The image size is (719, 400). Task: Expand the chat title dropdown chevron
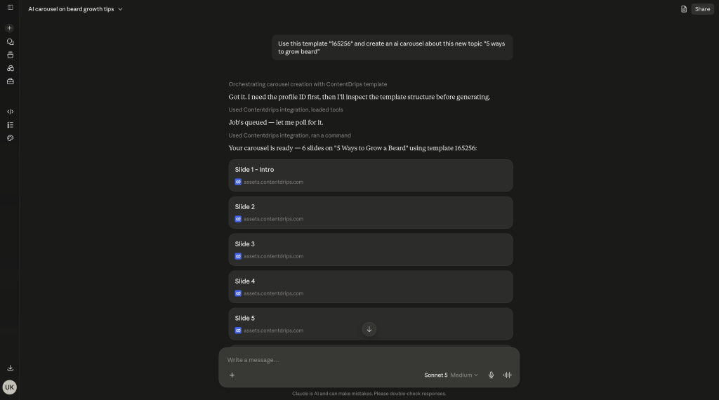(120, 9)
